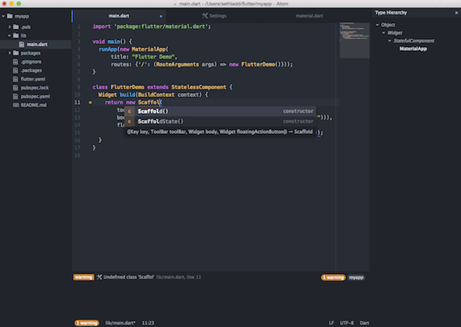Viewport: 461px width, 327px height.
Task: Open README.md in the file tree
Action: click(34, 105)
